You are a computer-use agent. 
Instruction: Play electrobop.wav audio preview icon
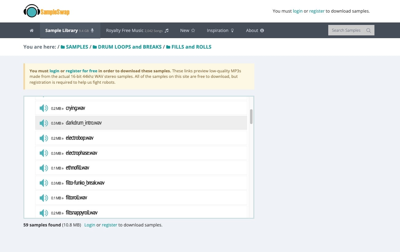[x=44, y=138]
